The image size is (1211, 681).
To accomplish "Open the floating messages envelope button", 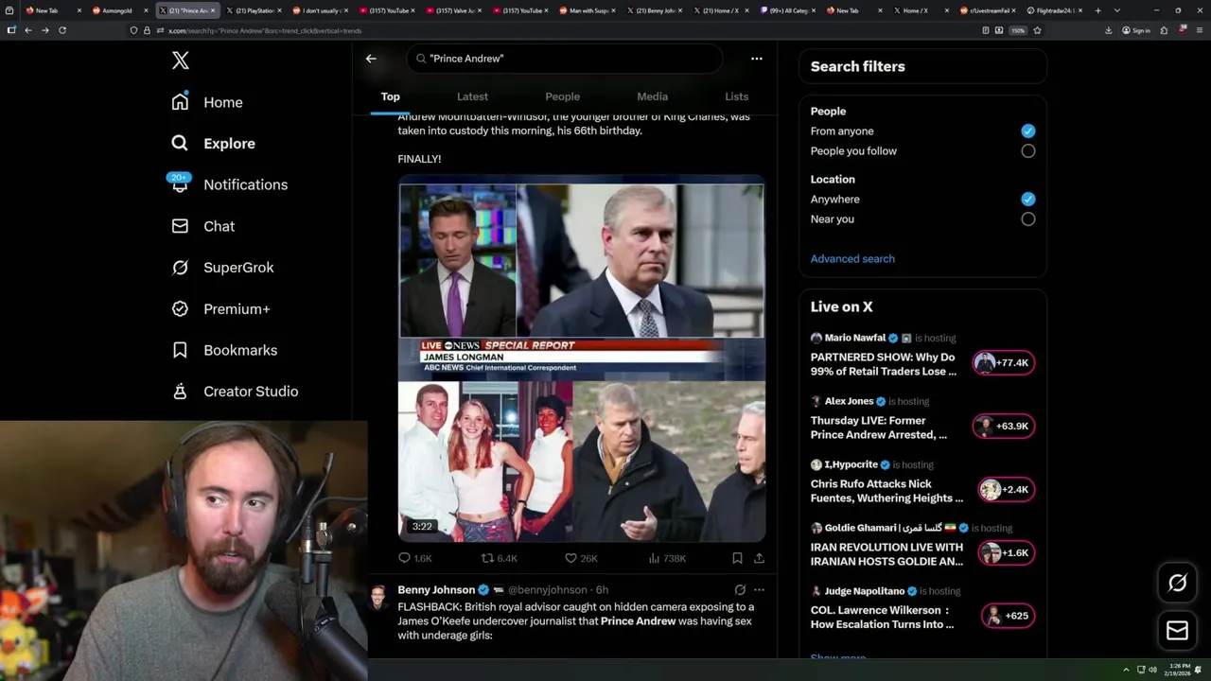I will [1177, 630].
